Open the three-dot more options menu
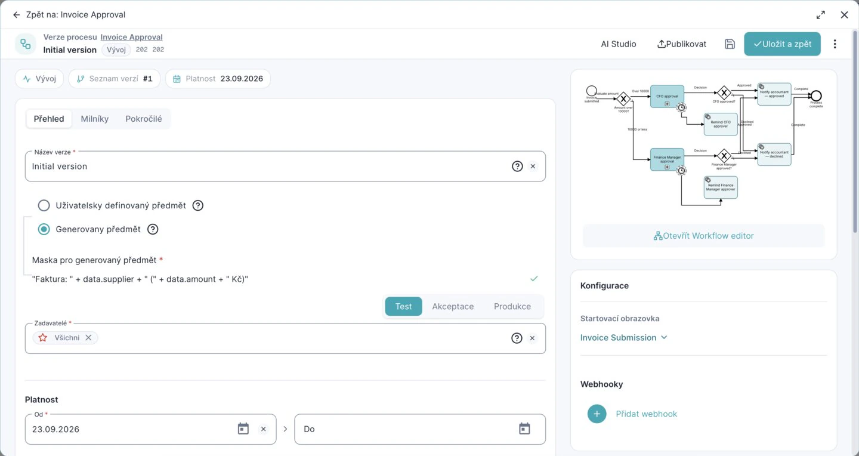This screenshot has width=859, height=456. 835,44
